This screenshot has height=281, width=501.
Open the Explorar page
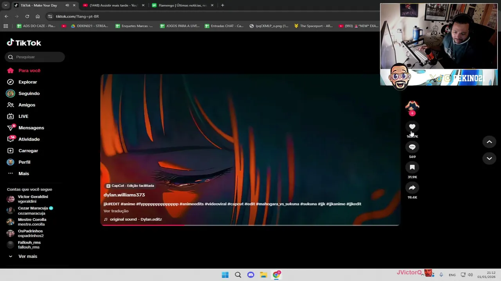point(28,82)
